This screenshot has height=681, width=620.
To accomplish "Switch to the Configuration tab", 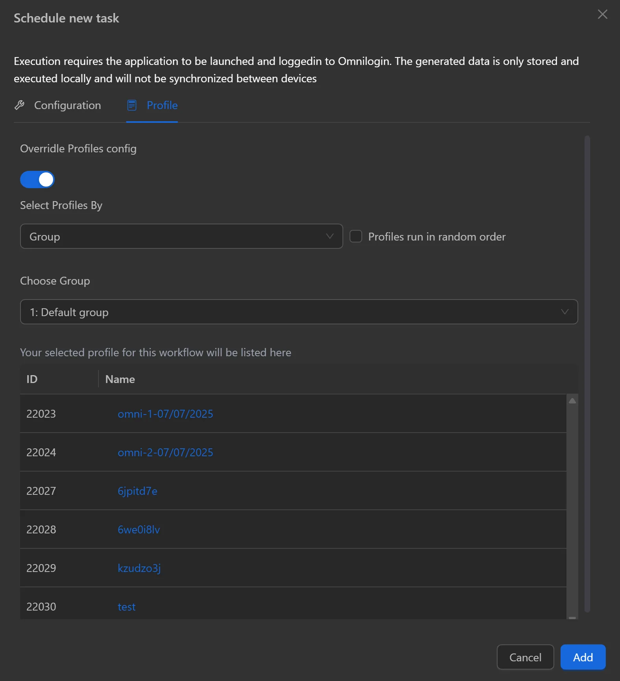I will coord(67,105).
